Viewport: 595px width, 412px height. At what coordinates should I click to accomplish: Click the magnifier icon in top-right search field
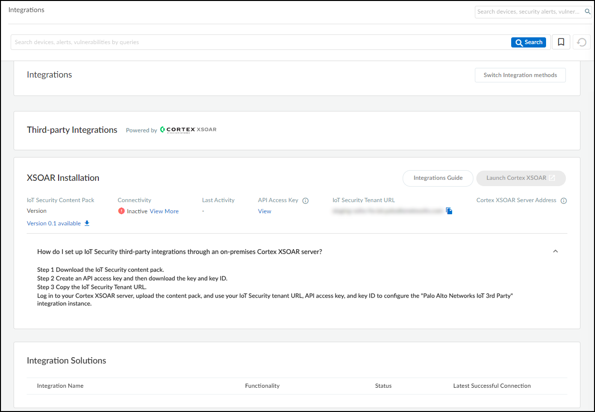tap(588, 11)
